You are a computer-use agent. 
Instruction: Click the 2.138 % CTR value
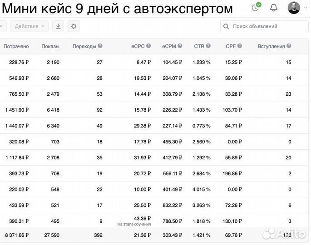201,94
